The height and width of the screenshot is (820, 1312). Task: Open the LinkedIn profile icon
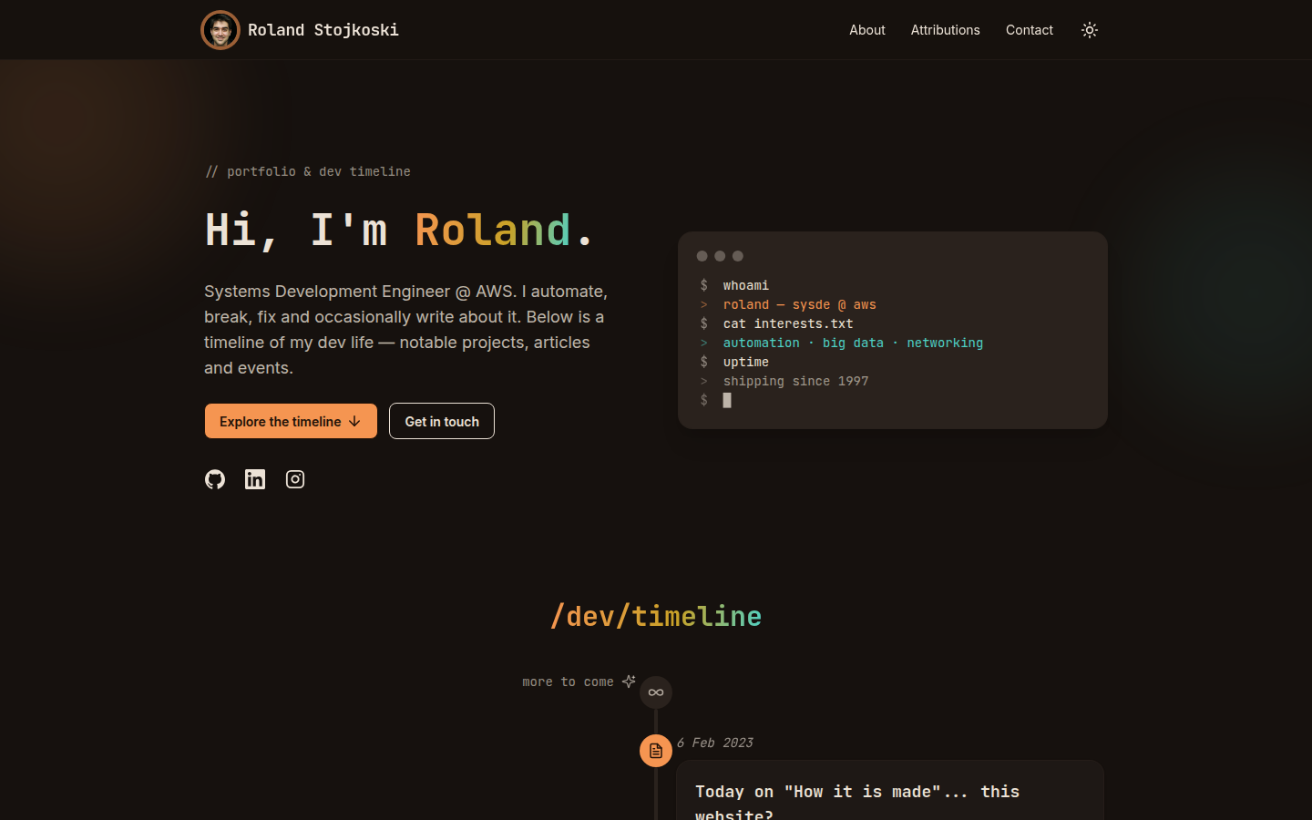pos(255,479)
